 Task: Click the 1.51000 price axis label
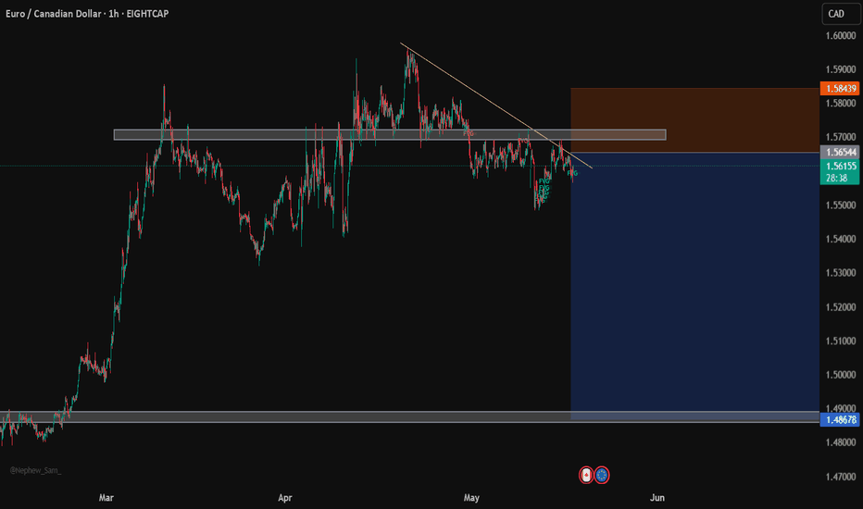click(841, 341)
